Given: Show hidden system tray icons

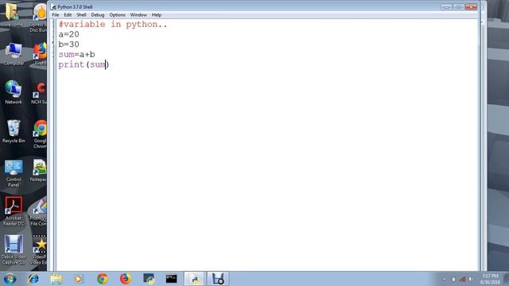Looking at the screenshot, I should (x=444, y=279).
